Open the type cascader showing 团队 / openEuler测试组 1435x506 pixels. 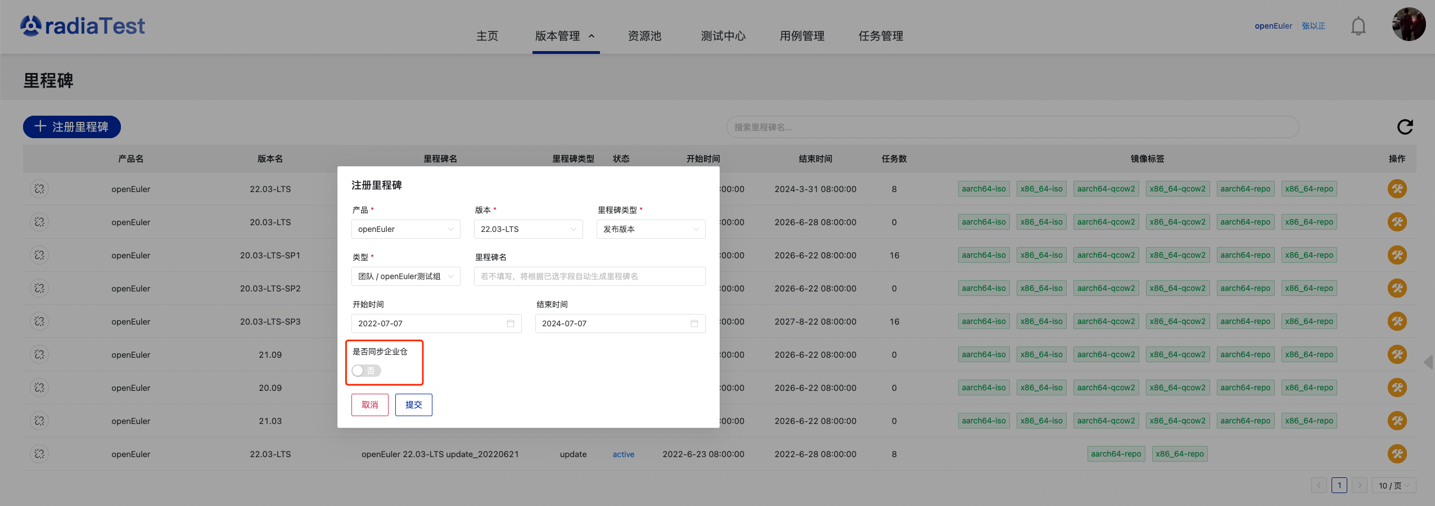(x=405, y=276)
